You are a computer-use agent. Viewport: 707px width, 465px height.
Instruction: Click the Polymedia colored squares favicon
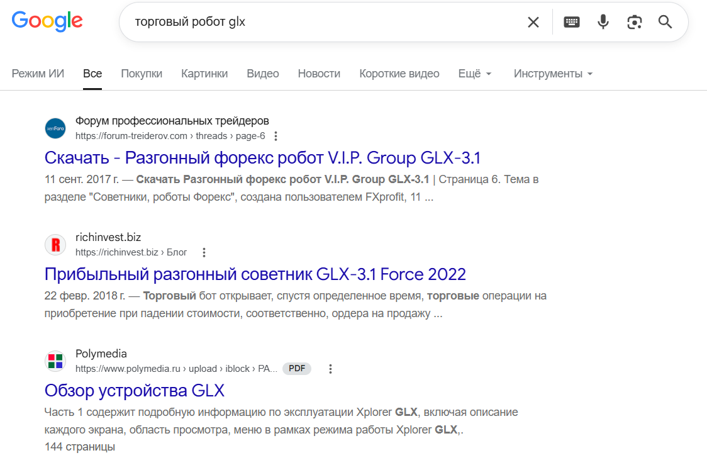click(55, 361)
